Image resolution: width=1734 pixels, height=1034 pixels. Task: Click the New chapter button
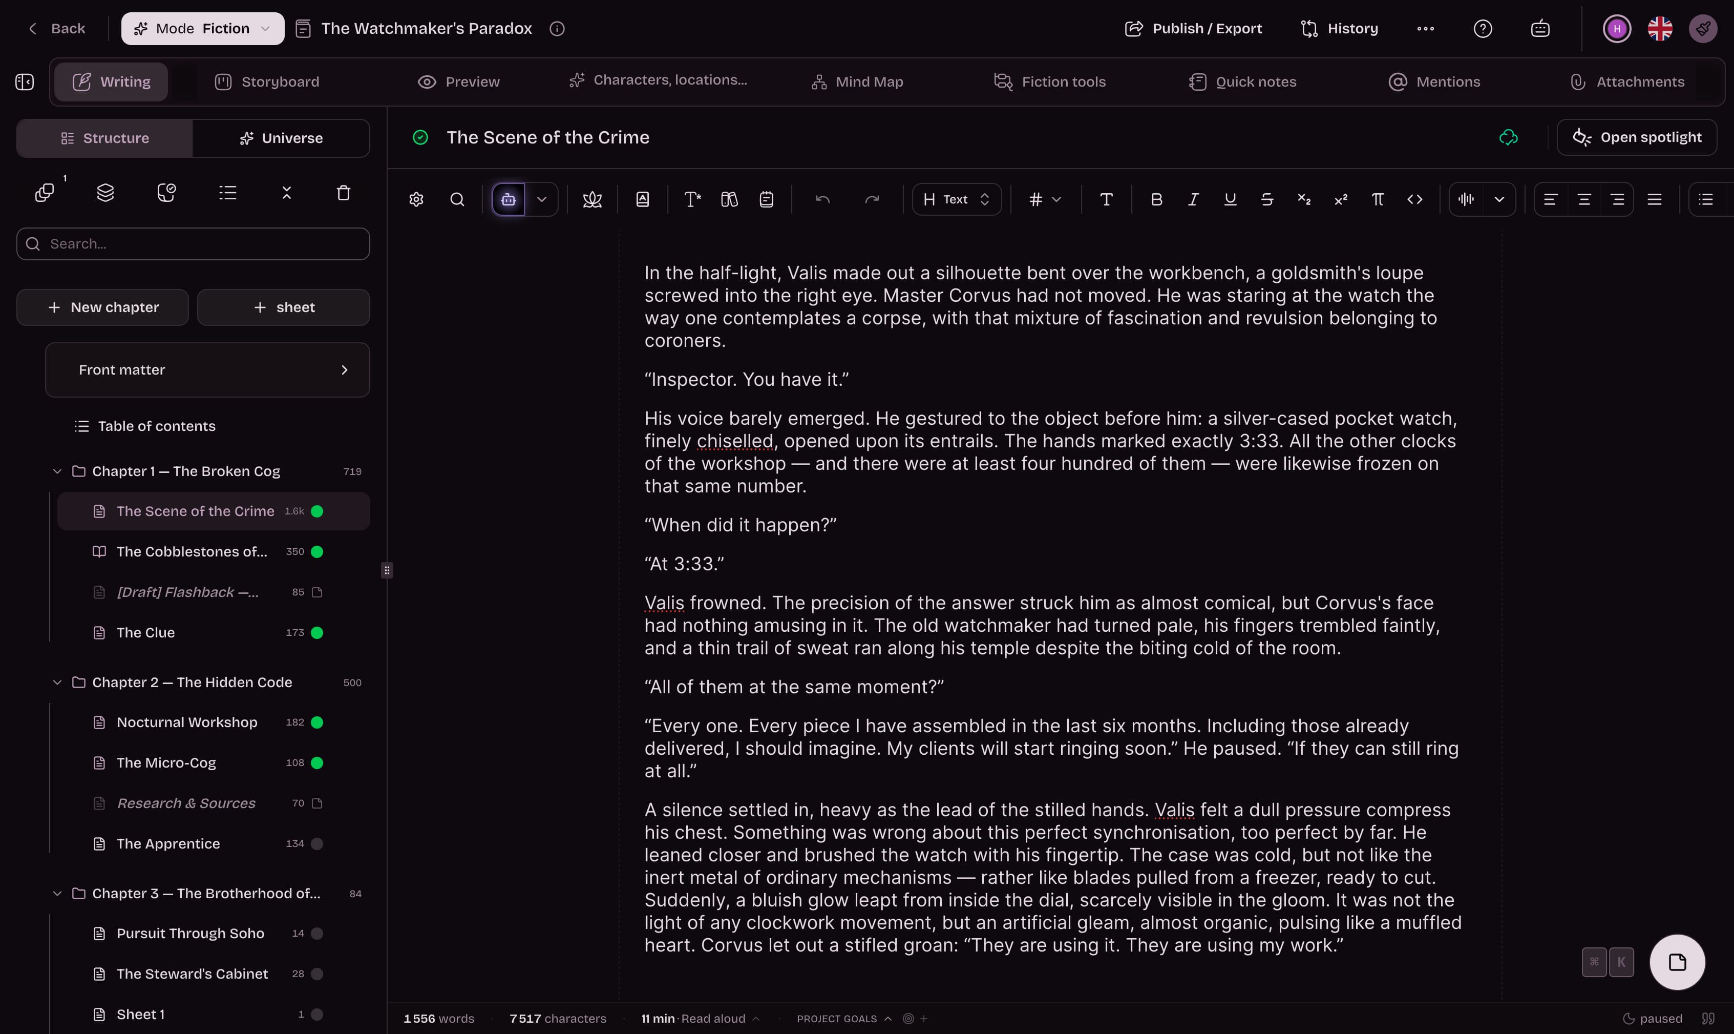(102, 307)
